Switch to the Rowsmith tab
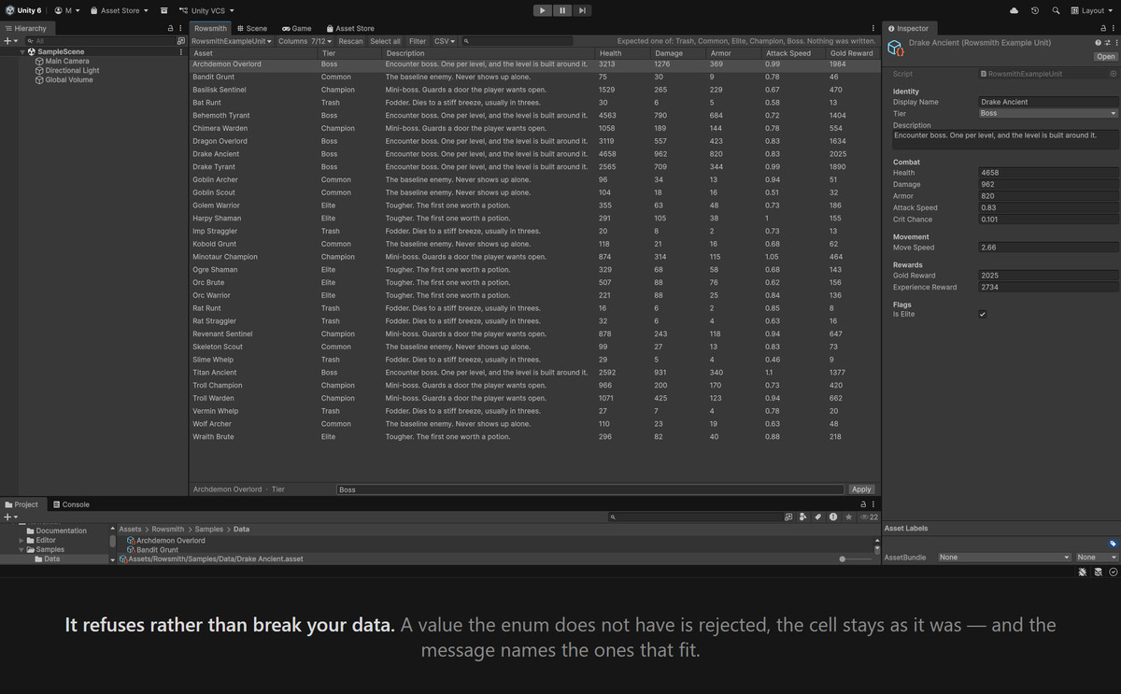The image size is (1121, 694). point(210,29)
